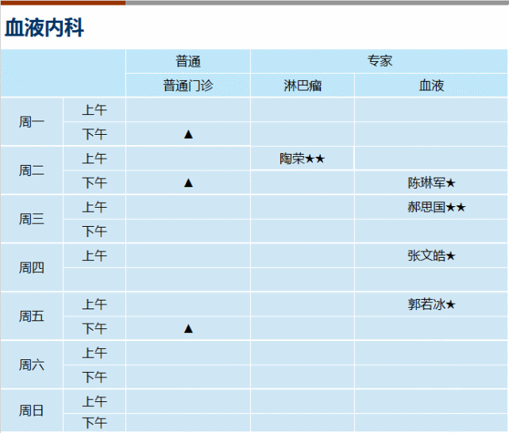Click the Friday afternoon triangle marker
This screenshot has width=509, height=433.
point(188,328)
